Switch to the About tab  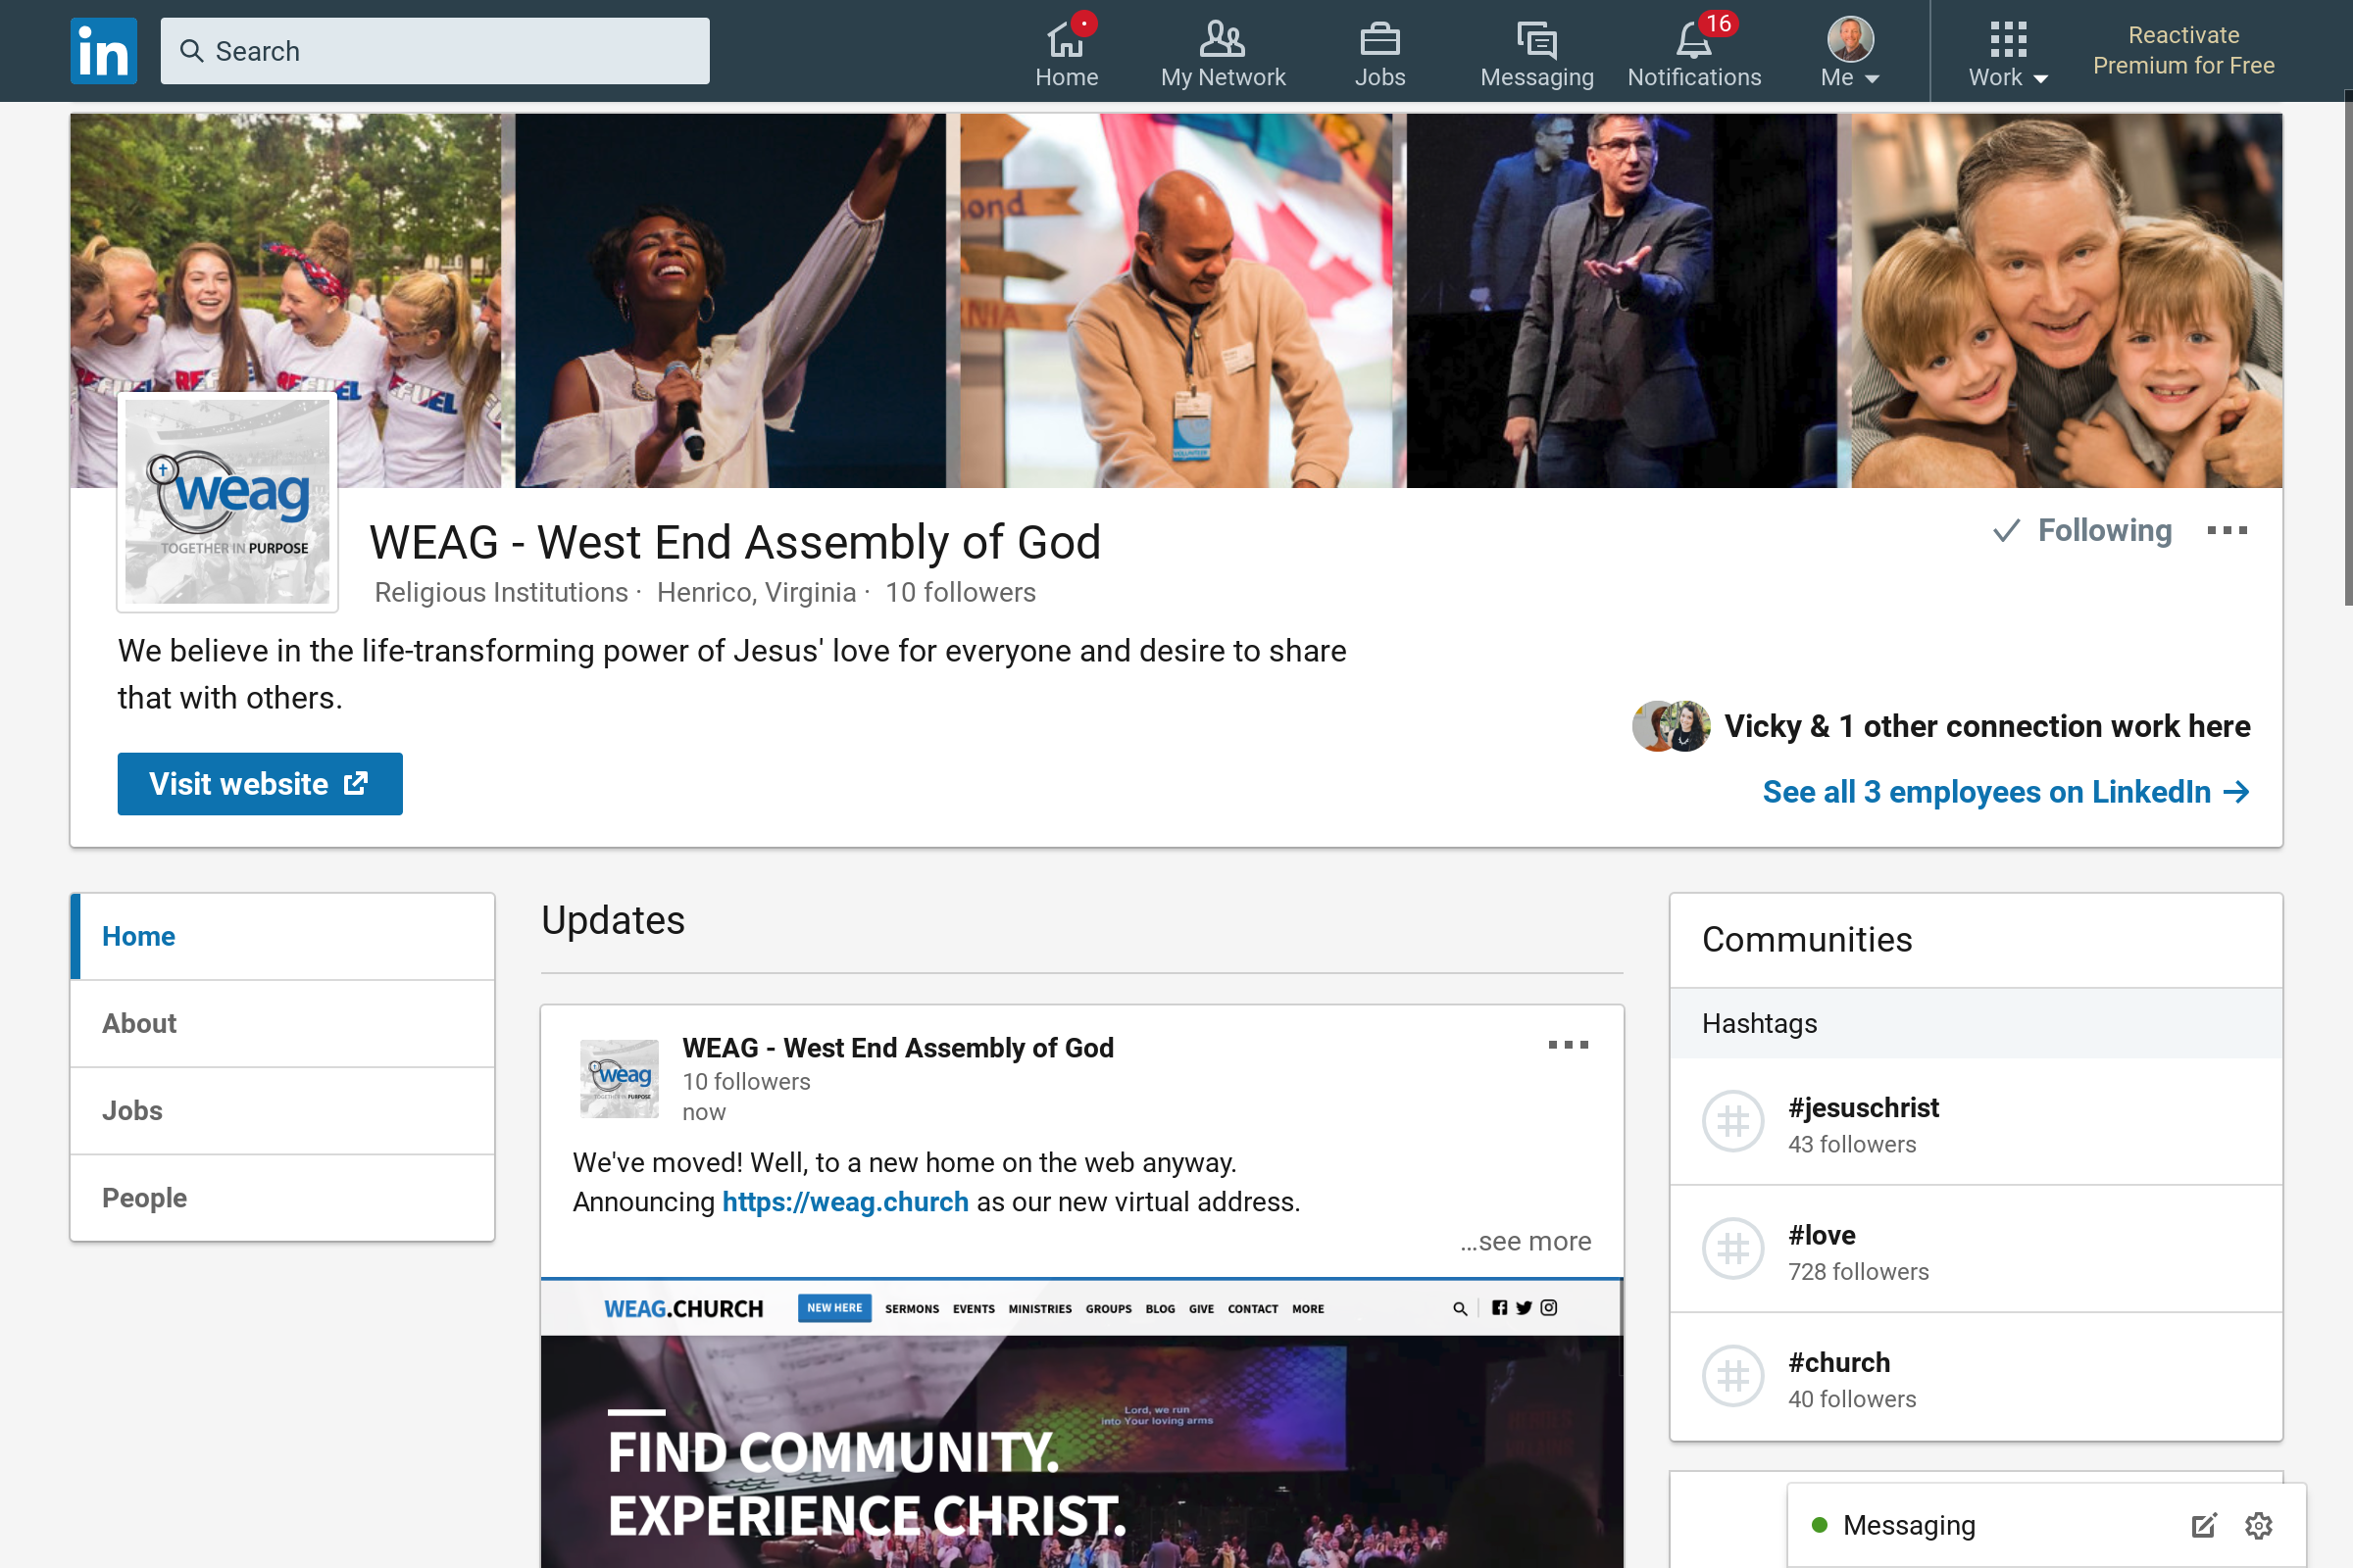(140, 1023)
